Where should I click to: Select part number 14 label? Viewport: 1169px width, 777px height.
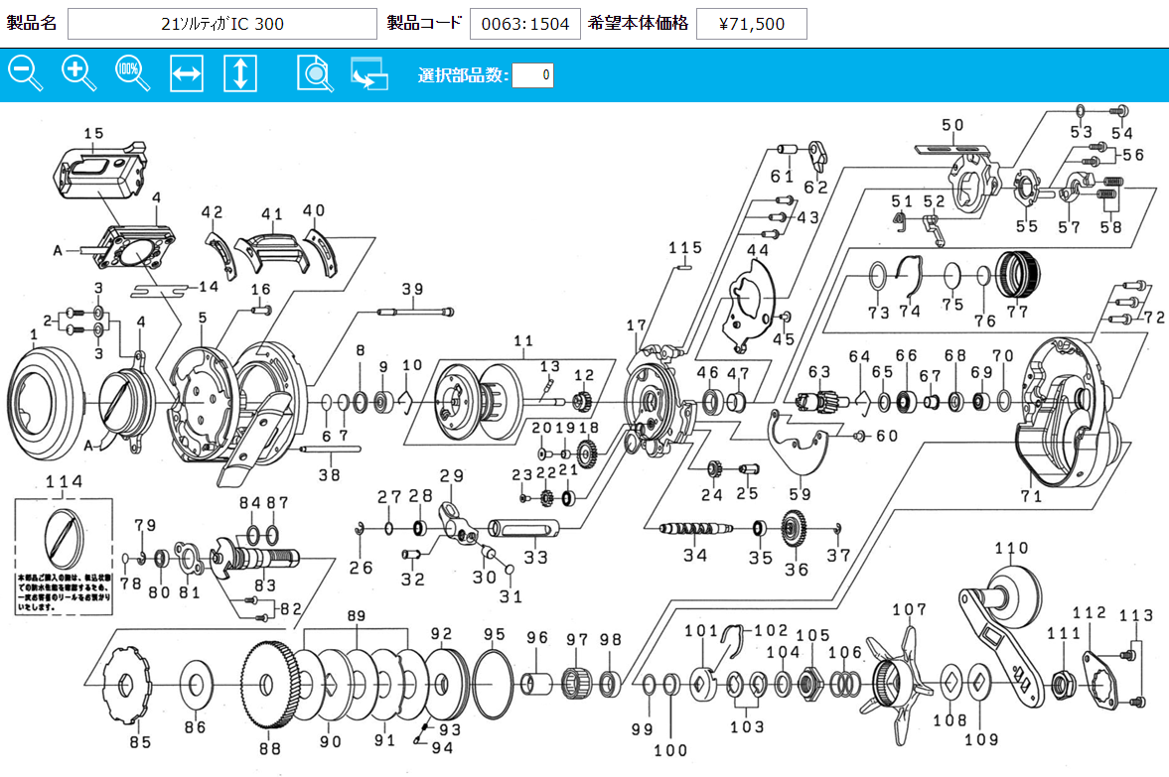click(209, 287)
